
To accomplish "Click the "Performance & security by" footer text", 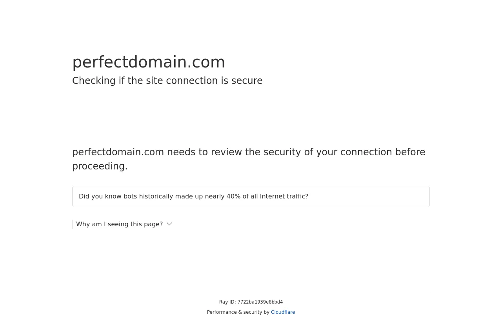I will (x=238, y=312).
